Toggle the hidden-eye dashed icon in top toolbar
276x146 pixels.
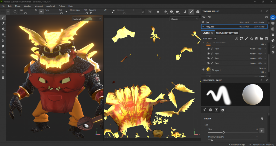pos(150,12)
